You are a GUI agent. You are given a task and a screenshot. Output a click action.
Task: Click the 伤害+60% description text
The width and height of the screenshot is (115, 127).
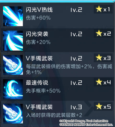38,18
